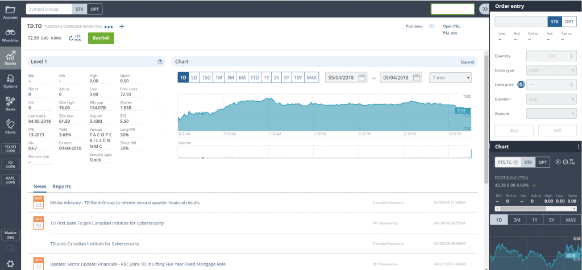
Task: Open the 1 min interval dropdown
Action: tap(451, 77)
